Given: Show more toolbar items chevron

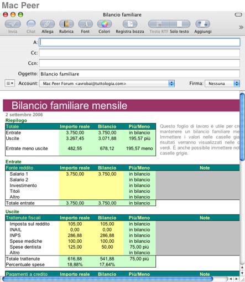Looking at the screenshot, I should pyautogui.click(x=241, y=27).
